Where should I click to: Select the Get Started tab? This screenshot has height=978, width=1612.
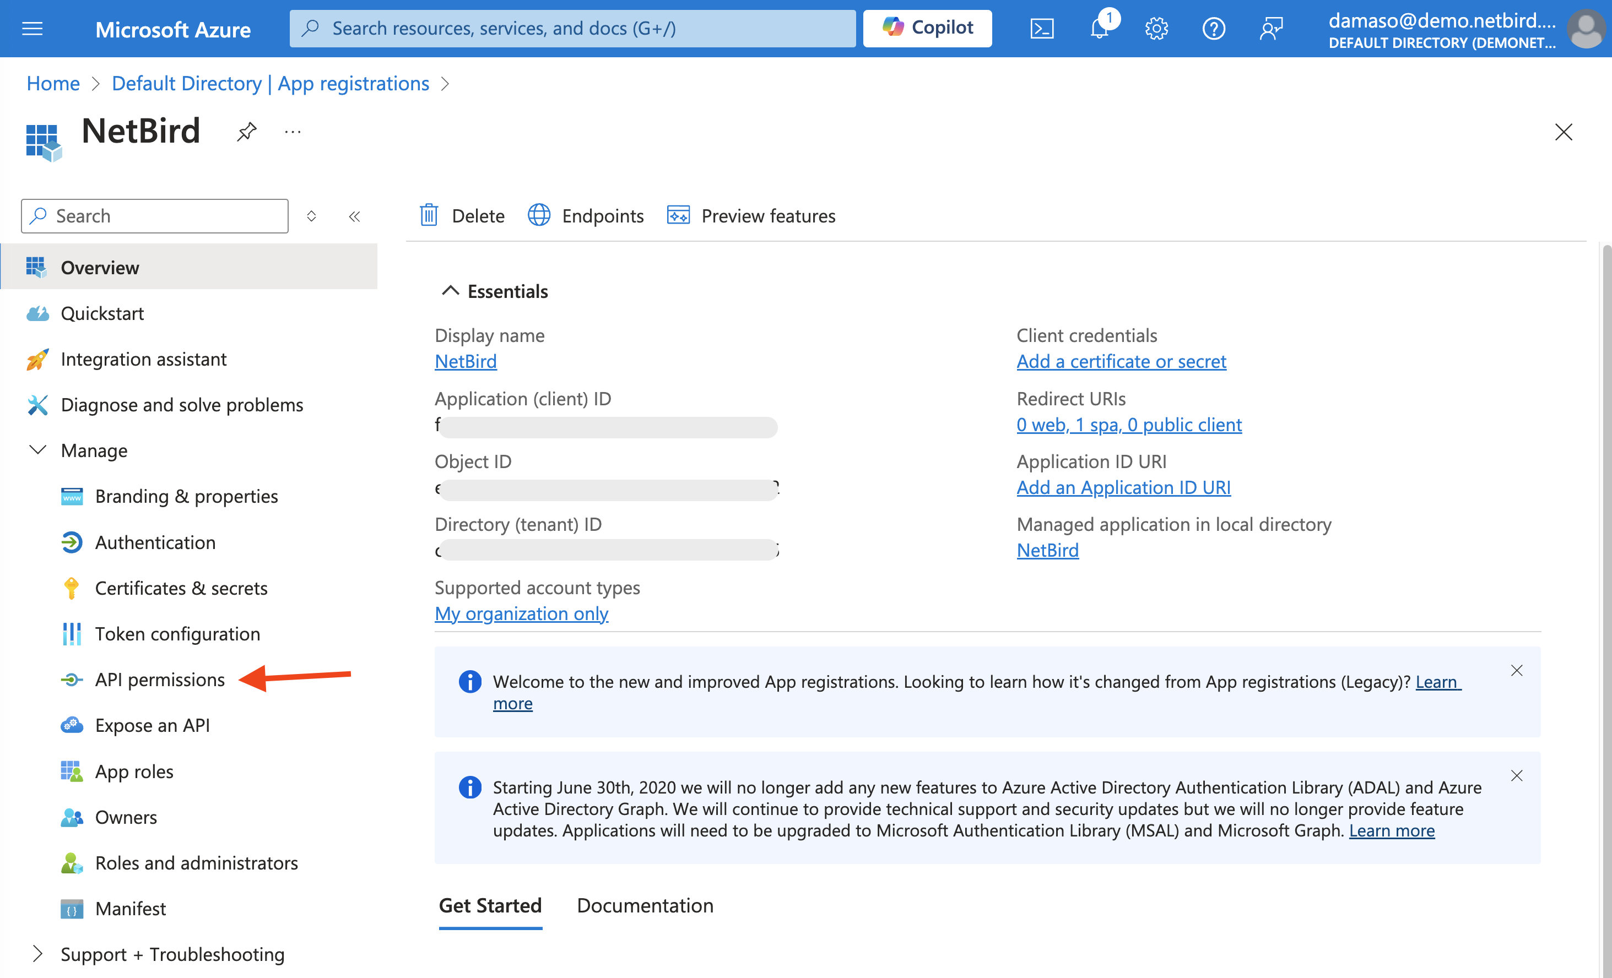coord(490,905)
